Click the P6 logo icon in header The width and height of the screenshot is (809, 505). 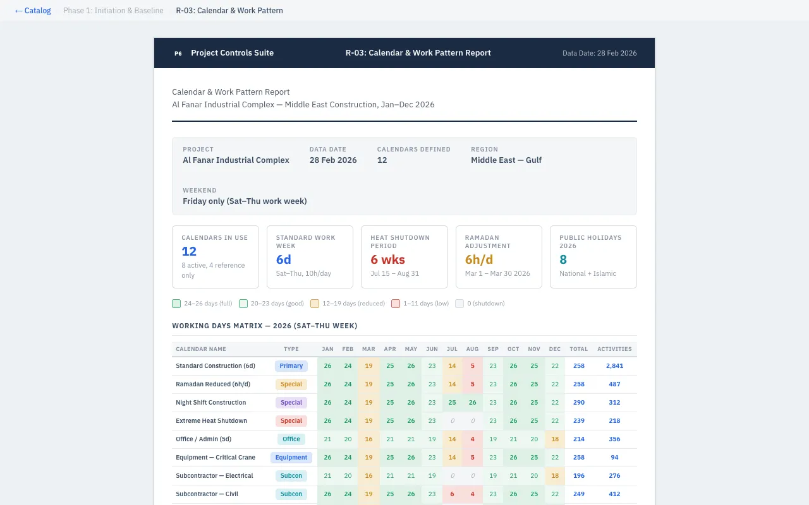tap(178, 53)
